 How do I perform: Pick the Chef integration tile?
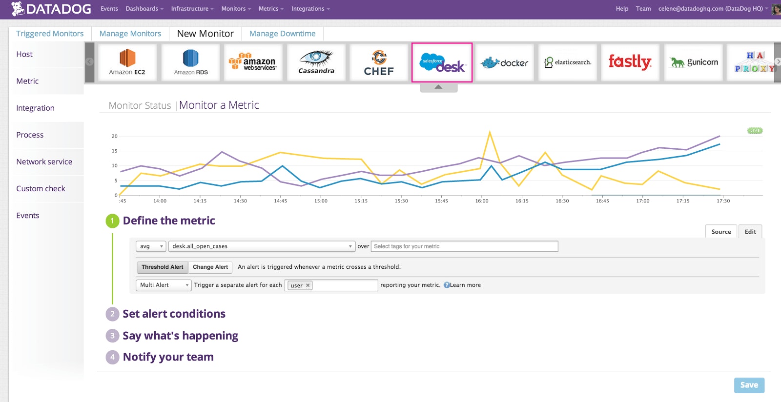(379, 62)
